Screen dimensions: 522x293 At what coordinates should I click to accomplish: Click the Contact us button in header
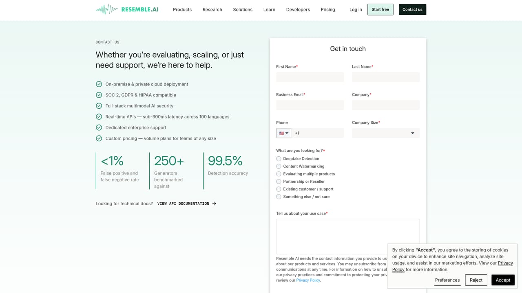click(x=412, y=9)
